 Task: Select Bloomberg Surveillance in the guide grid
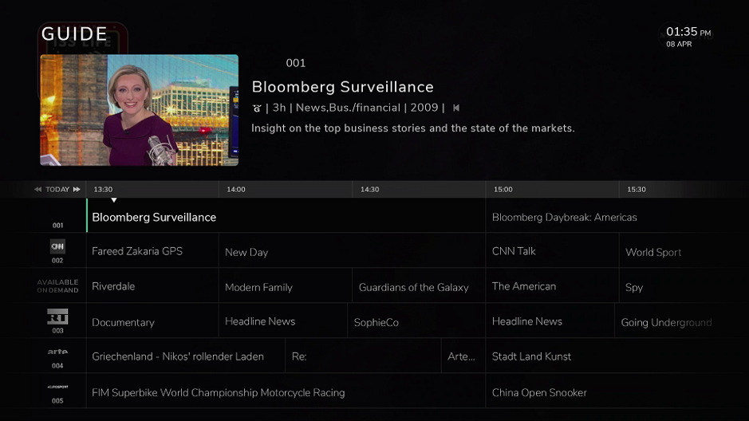click(154, 217)
